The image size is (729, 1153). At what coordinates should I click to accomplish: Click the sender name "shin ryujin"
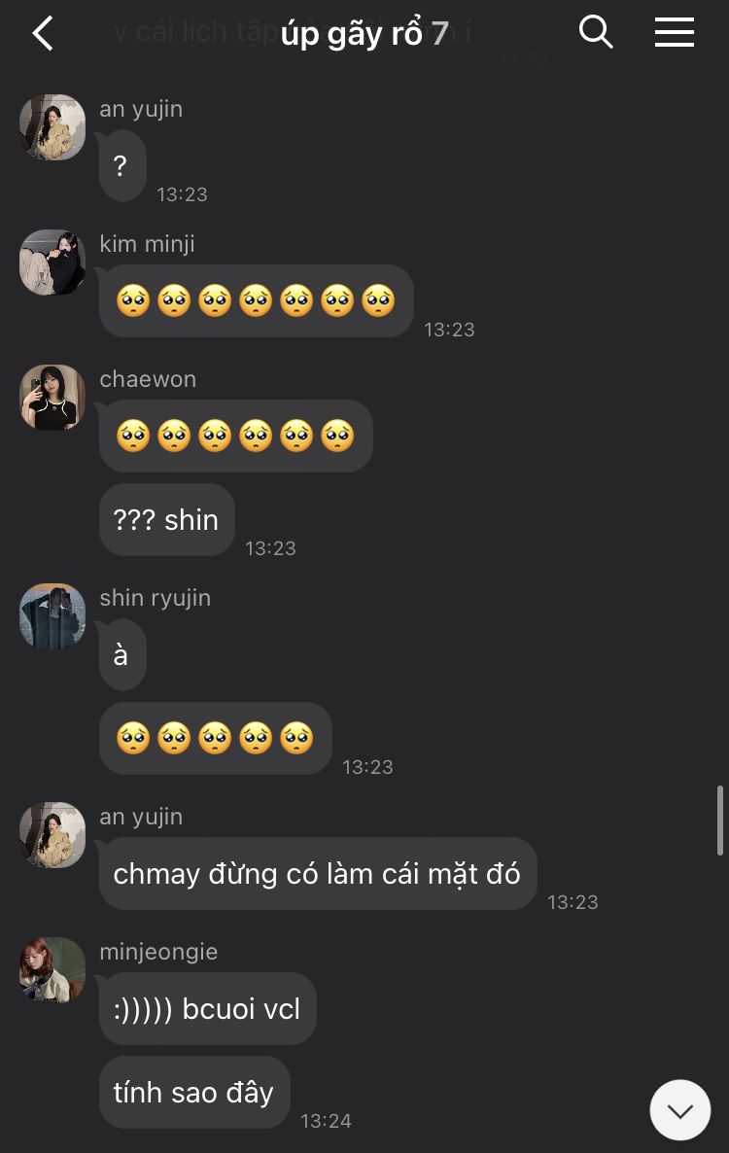(156, 598)
